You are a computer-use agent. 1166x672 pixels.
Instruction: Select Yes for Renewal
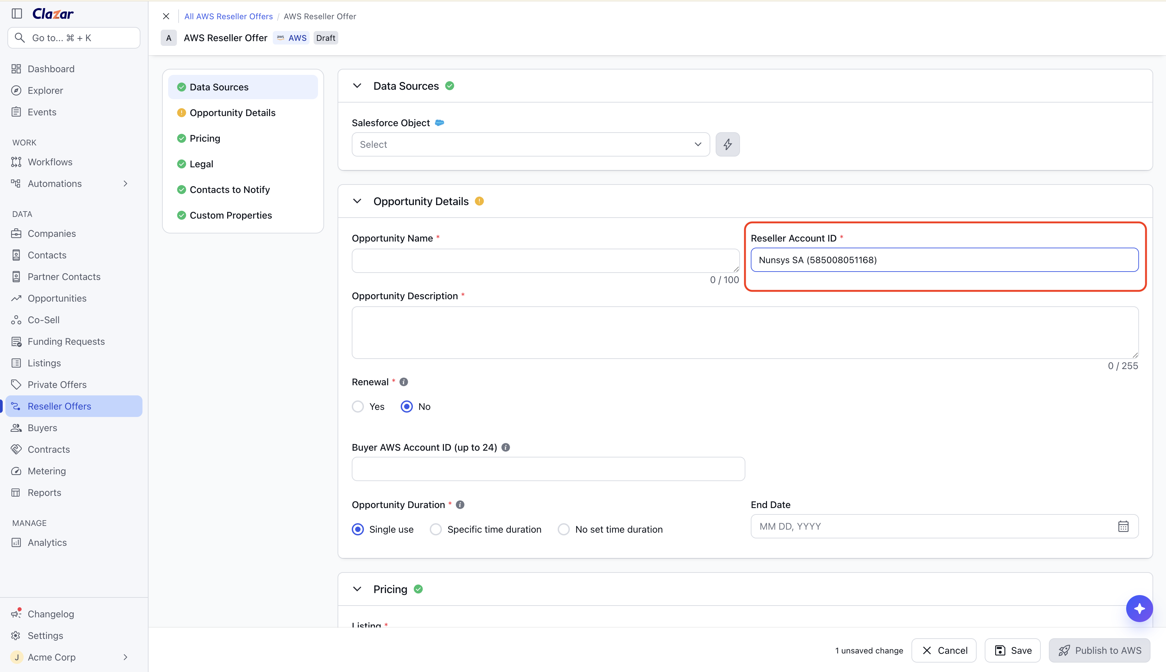click(358, 407)
